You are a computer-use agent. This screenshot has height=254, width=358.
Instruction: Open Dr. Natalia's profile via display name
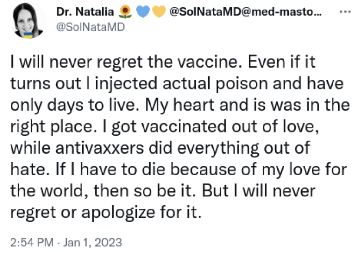[x=85, y=12]
